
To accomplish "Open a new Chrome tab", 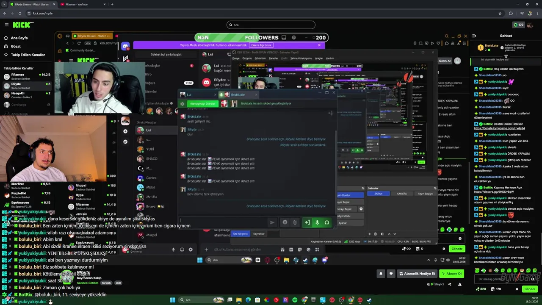I will (112, 4).
